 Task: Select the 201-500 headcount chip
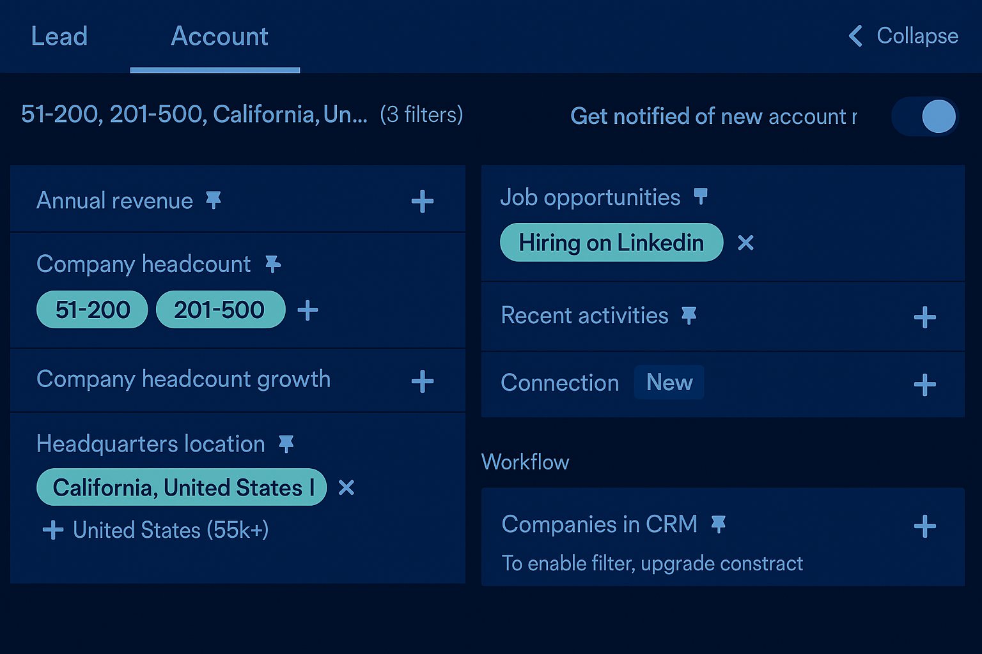click(221, 310)
